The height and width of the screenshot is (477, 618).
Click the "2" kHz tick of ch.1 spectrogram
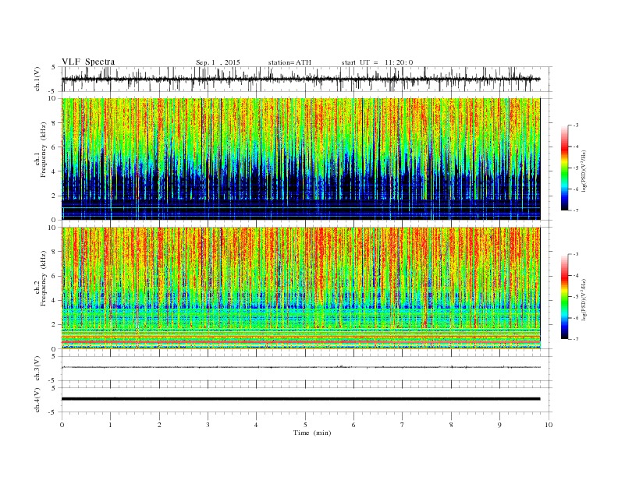tap(54, 196)
